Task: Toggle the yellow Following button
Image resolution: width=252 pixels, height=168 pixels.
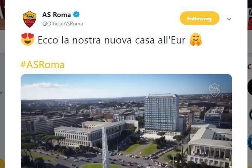Action: (199, 18)
